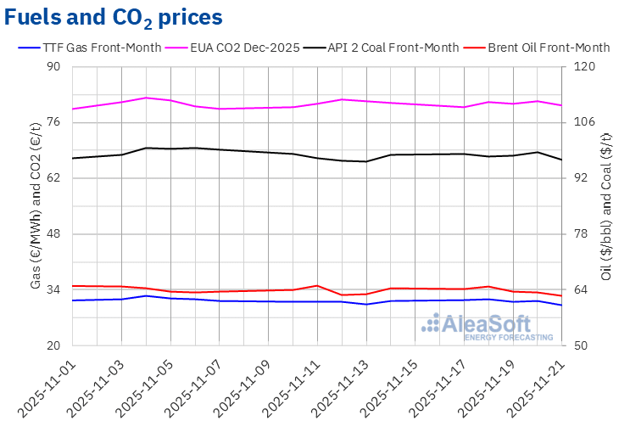619x432 pixels.
Task: Toggle the API 2 Coal Front-Month legend text
Action: coord(394,48)
